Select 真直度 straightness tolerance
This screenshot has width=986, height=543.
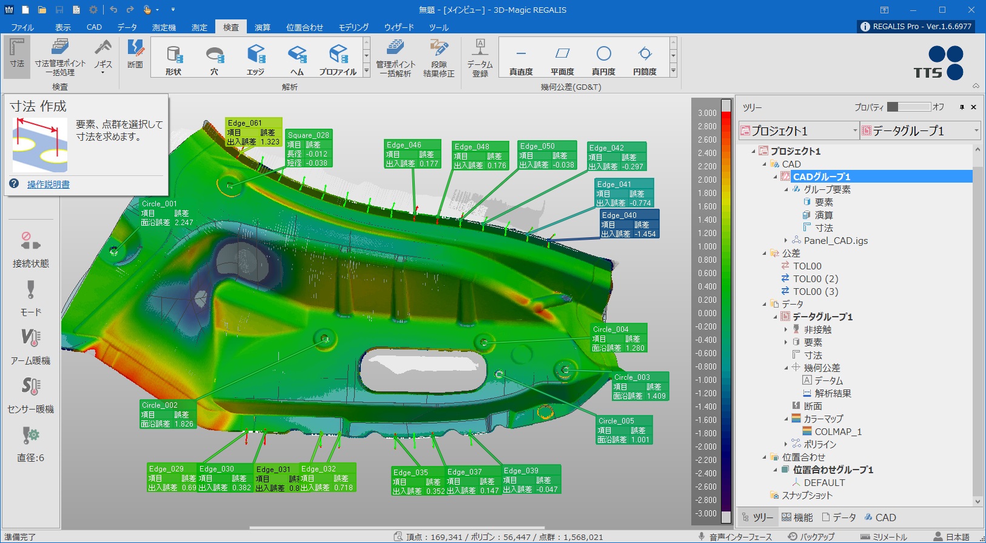[521, 59]
